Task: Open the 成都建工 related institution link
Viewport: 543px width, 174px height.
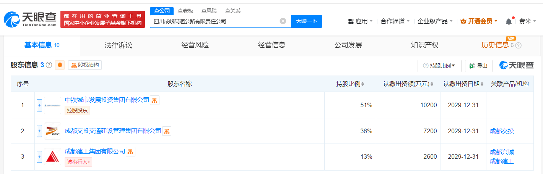Action: [x=502, y=161]
